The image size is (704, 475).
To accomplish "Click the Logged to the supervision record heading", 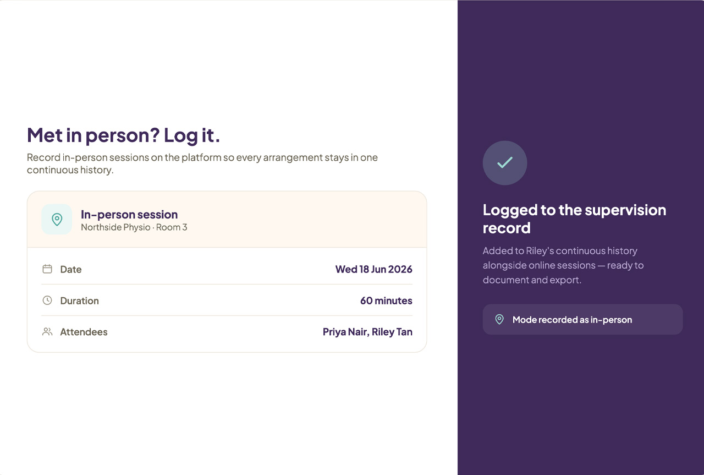I will (575, 219).
